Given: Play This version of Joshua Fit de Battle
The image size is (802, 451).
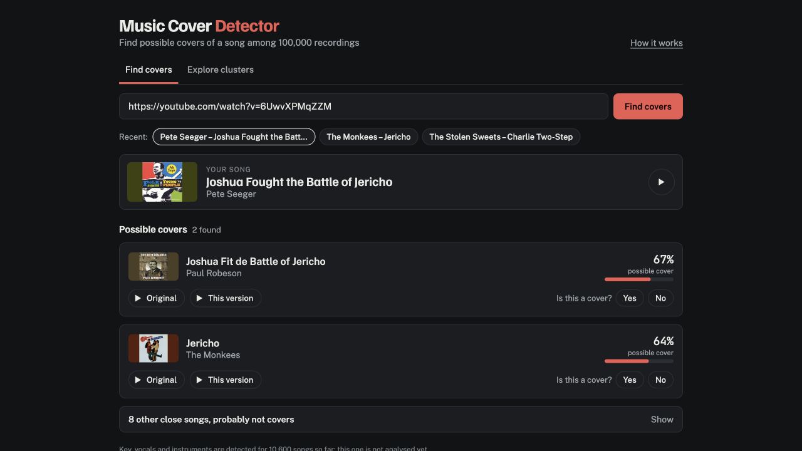Looking at the screenshot, I should 226,298.
